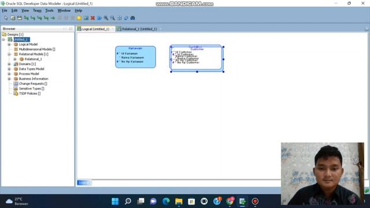
Task: Click the Zoom In magnifier
Action: [x=106, y=18]
